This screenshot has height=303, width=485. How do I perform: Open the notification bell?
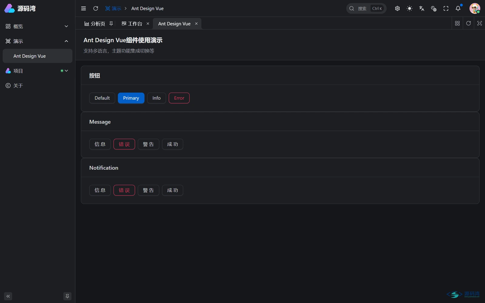[x=458, y=8]
